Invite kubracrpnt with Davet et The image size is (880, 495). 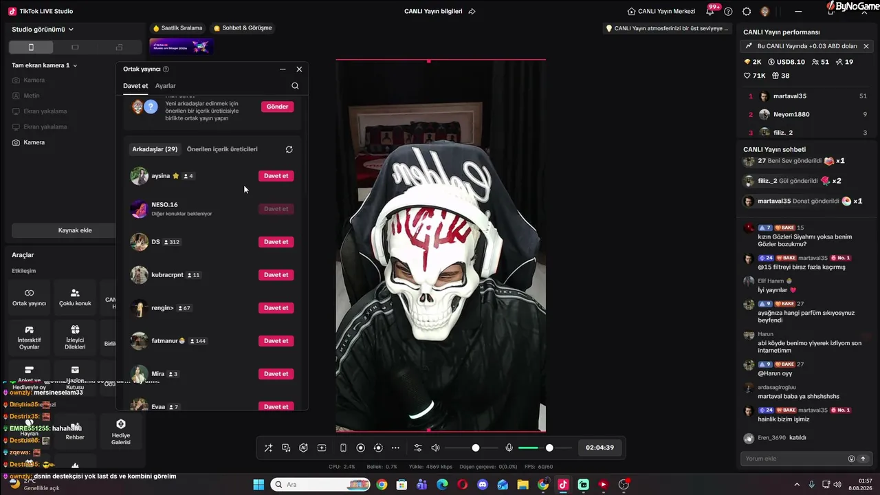coord(276,275)
